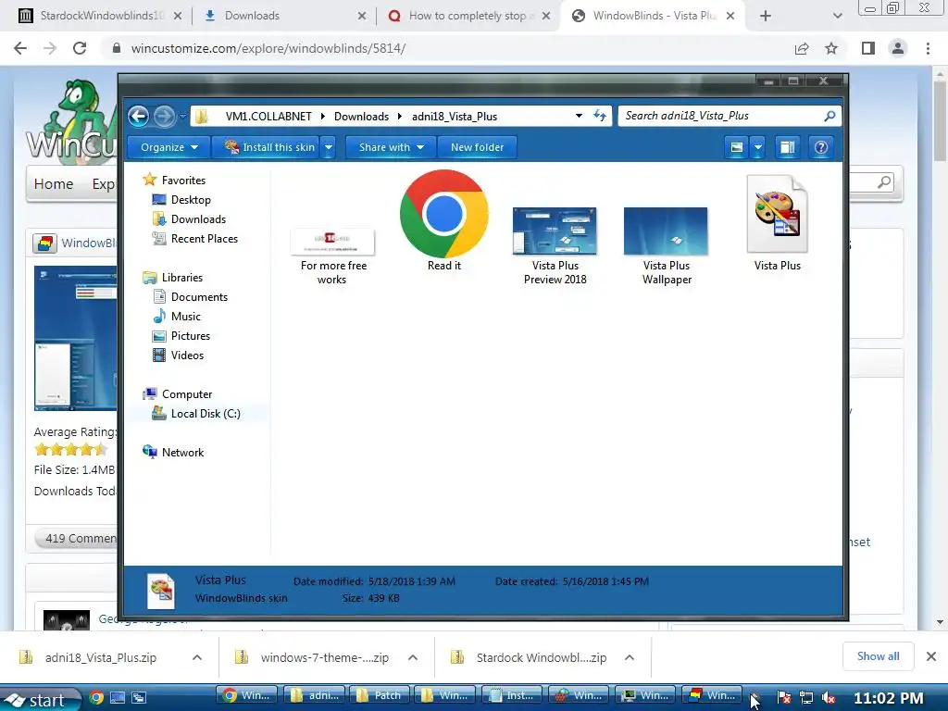Go forward in the Explorer window
Screen dimensions: 948x711
coord(164,116)
